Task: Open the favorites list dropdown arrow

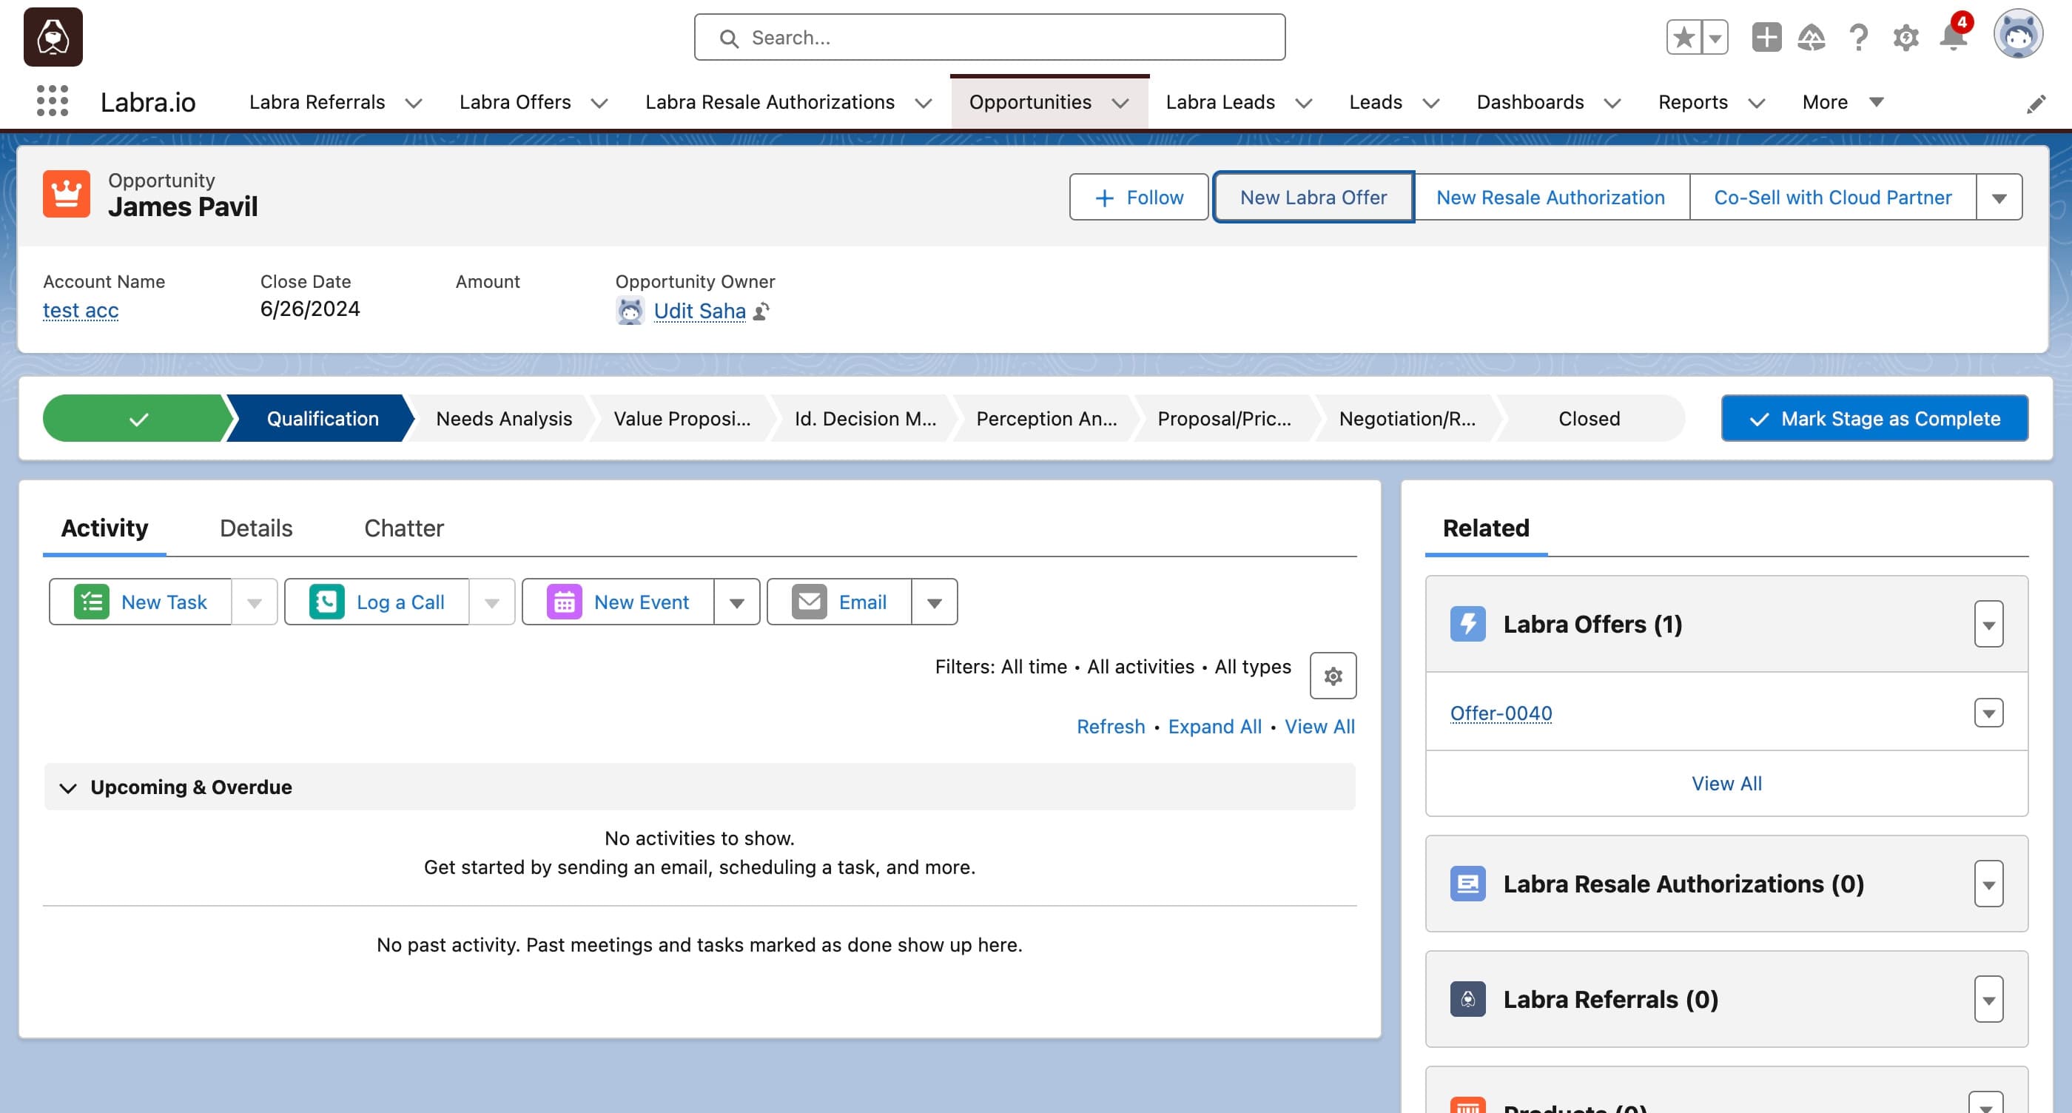Action: pyautogui.click(x=1714, y=37)
